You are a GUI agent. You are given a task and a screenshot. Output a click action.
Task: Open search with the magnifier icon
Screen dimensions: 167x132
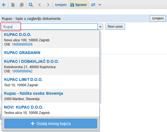tap(31, 5)
